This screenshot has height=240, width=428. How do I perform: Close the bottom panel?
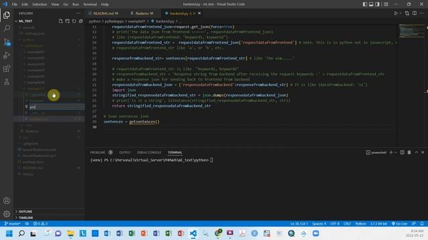(x=423, y=153)
